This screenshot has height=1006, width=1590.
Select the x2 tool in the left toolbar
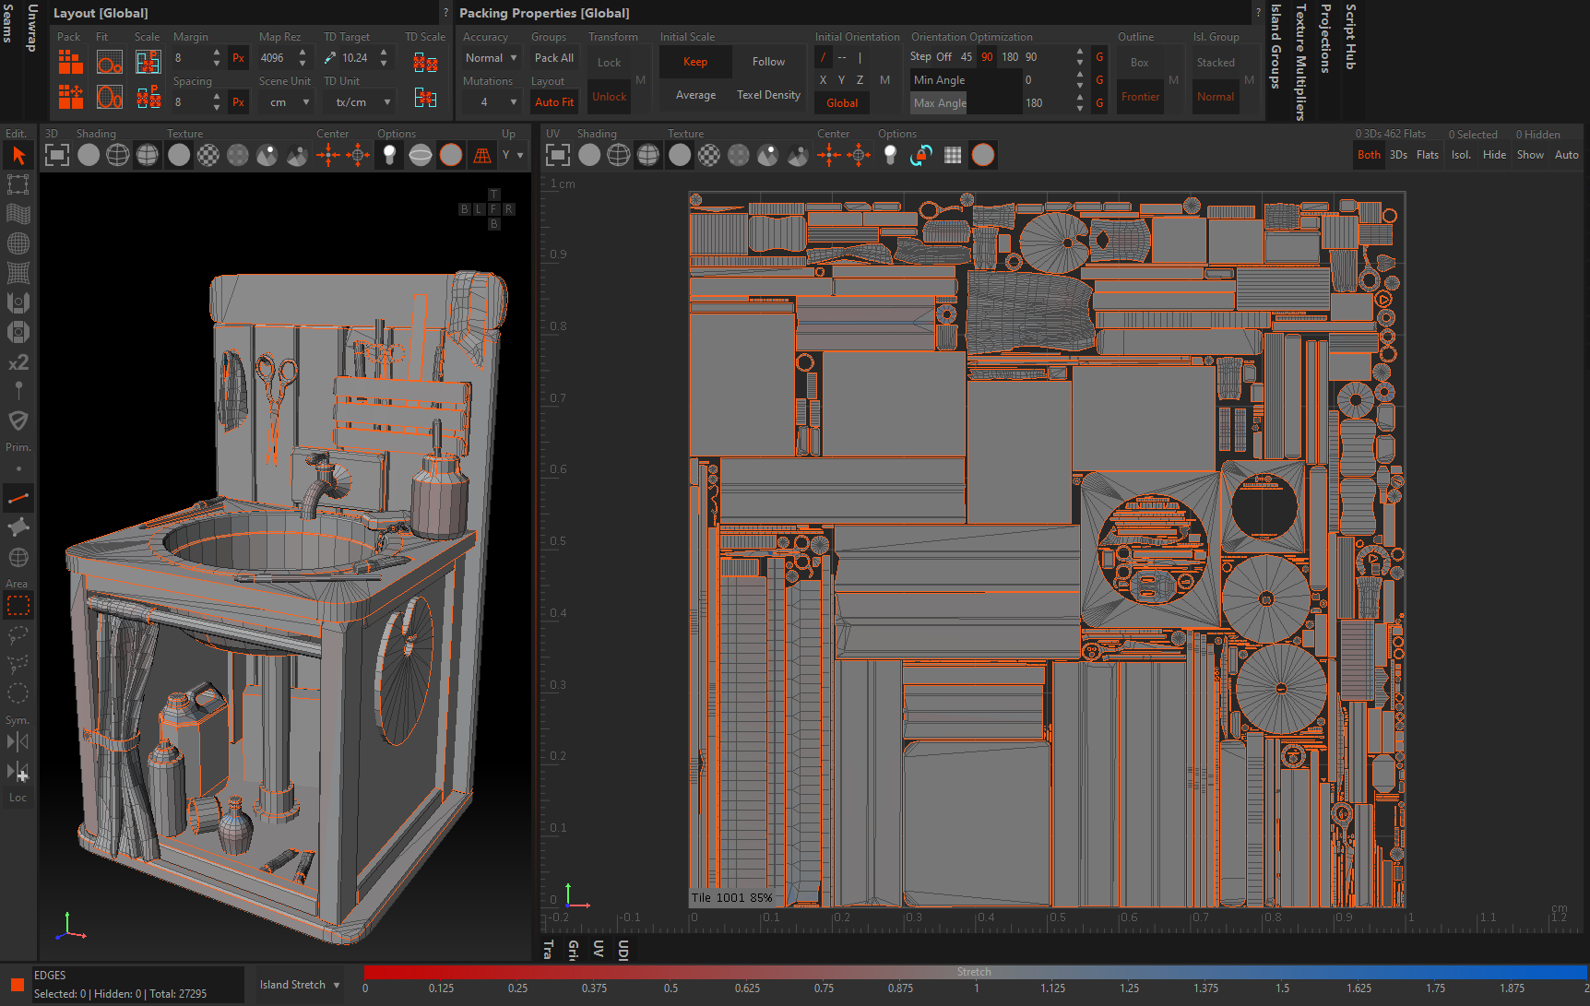tap(18, 362)
